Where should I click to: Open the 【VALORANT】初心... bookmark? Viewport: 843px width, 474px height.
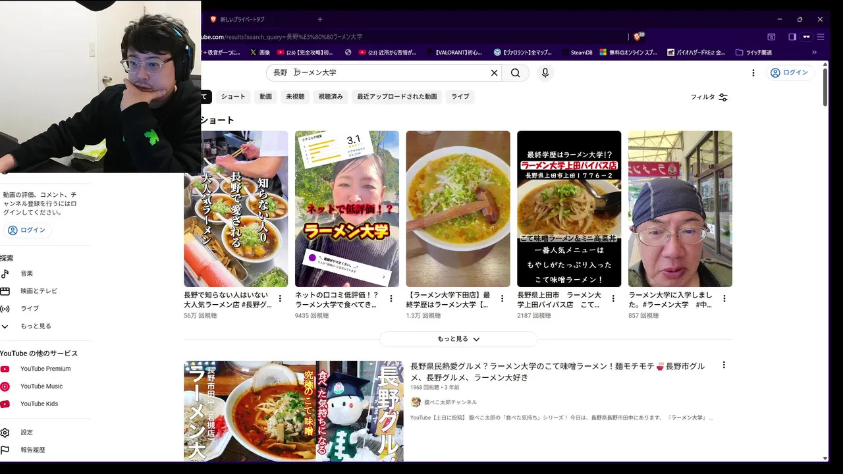454,53
